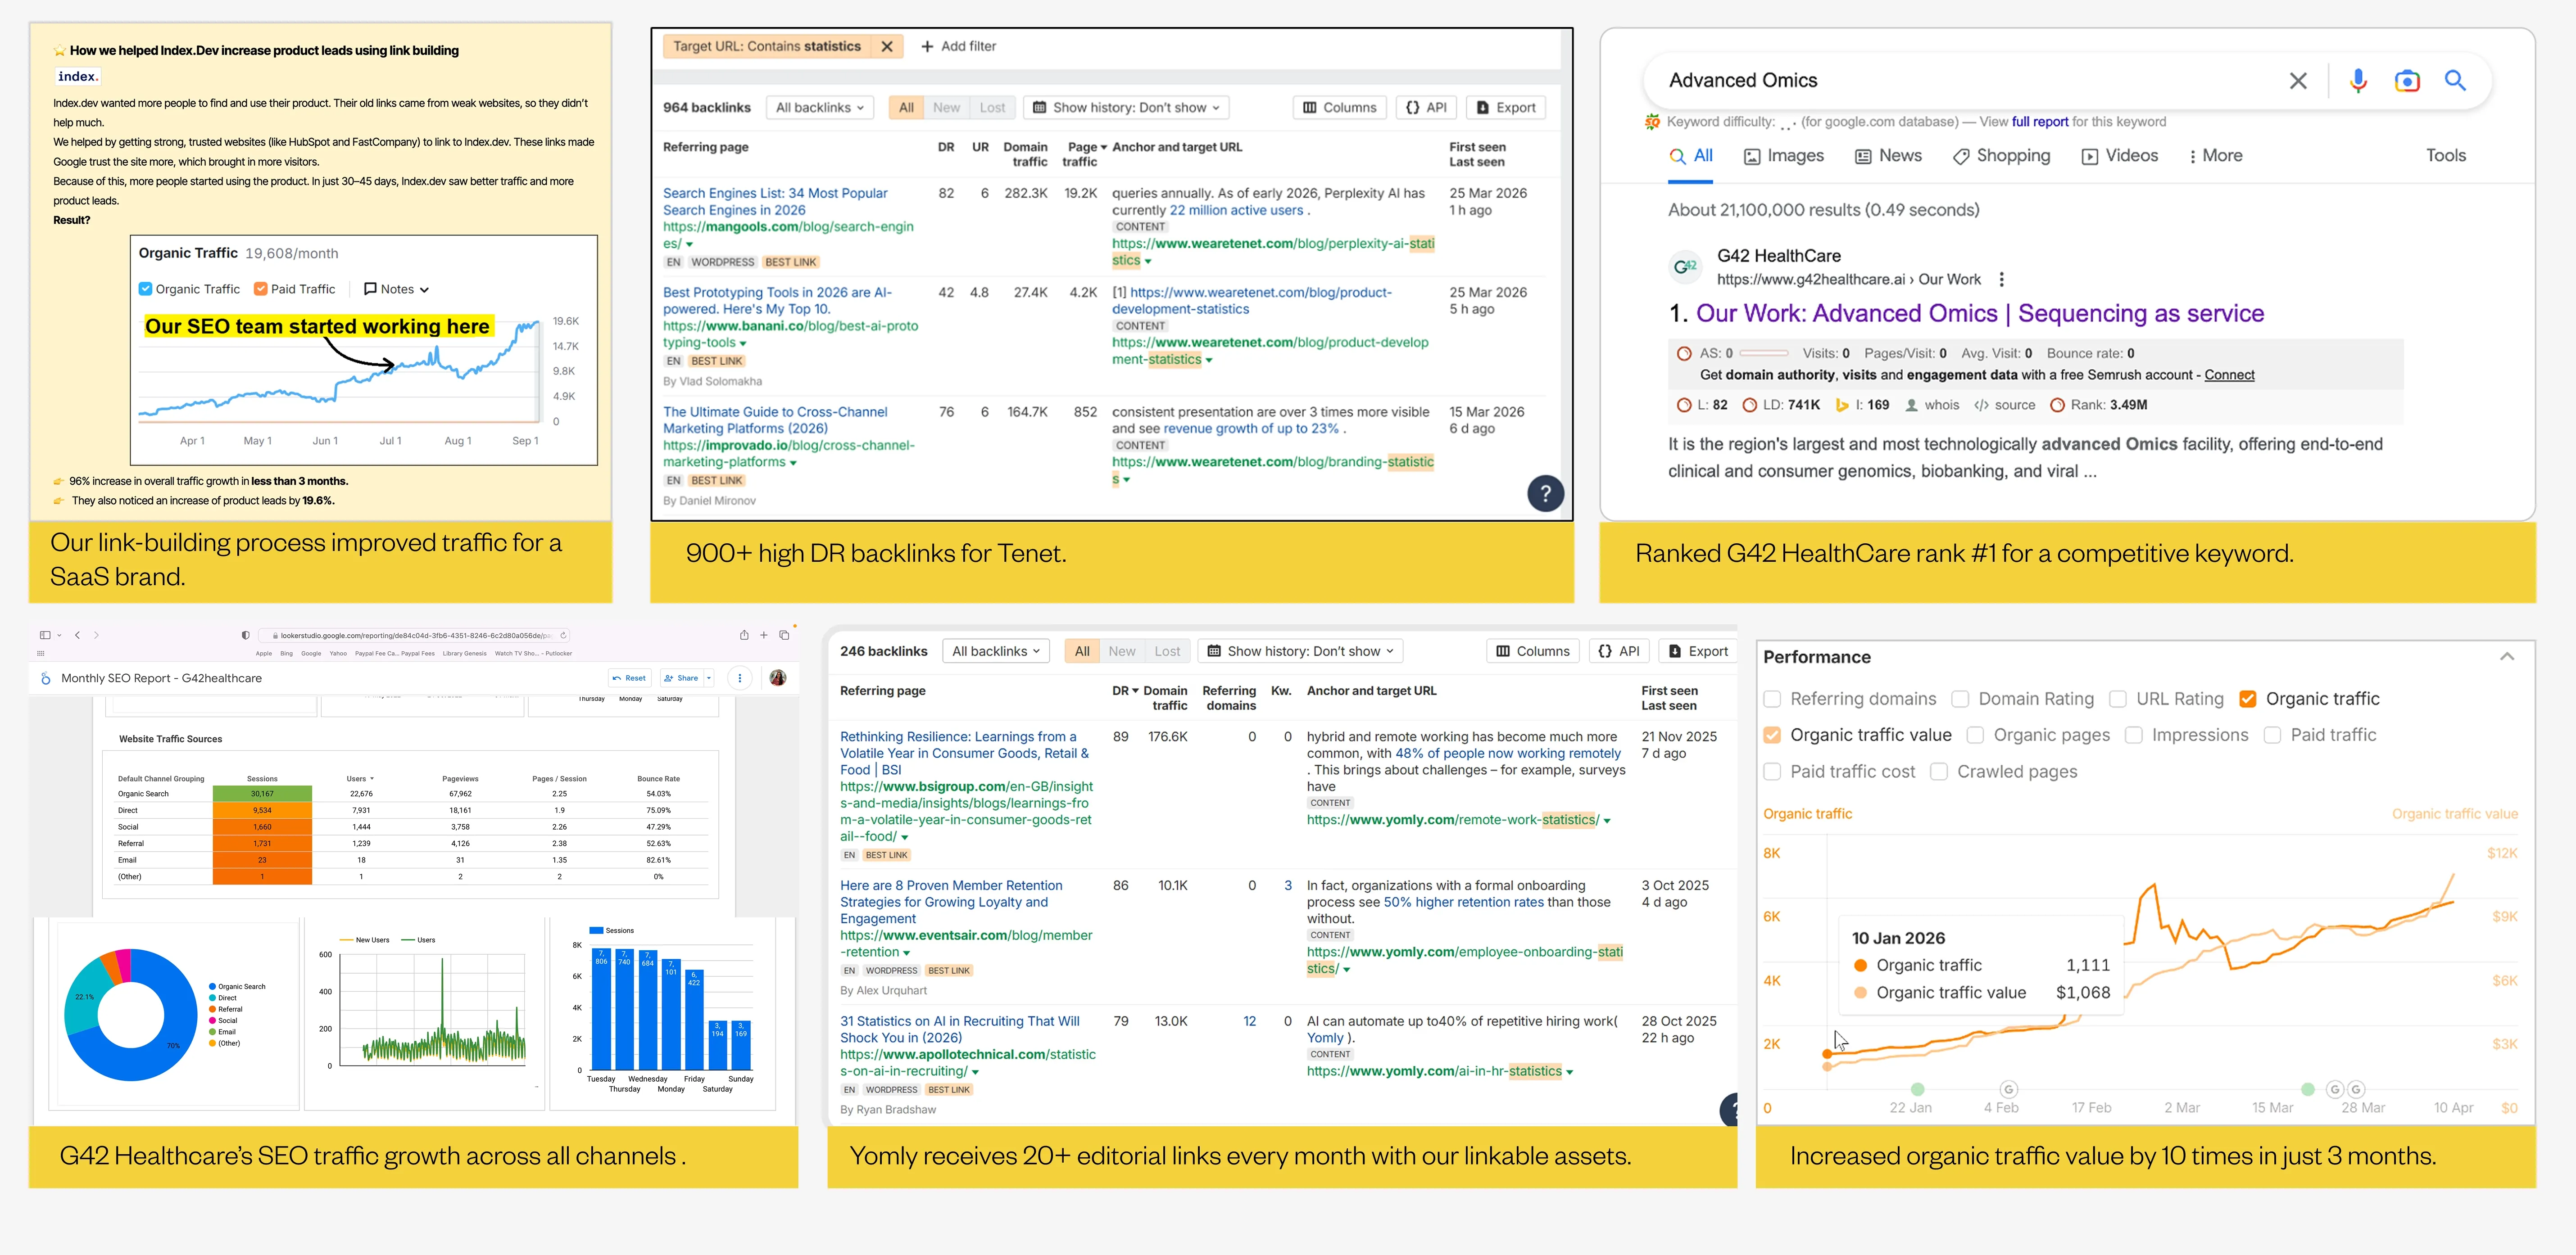The image size is (2576, 1255).
Task: Enable the Referring domains checkbox
Action: point(1772,700)
